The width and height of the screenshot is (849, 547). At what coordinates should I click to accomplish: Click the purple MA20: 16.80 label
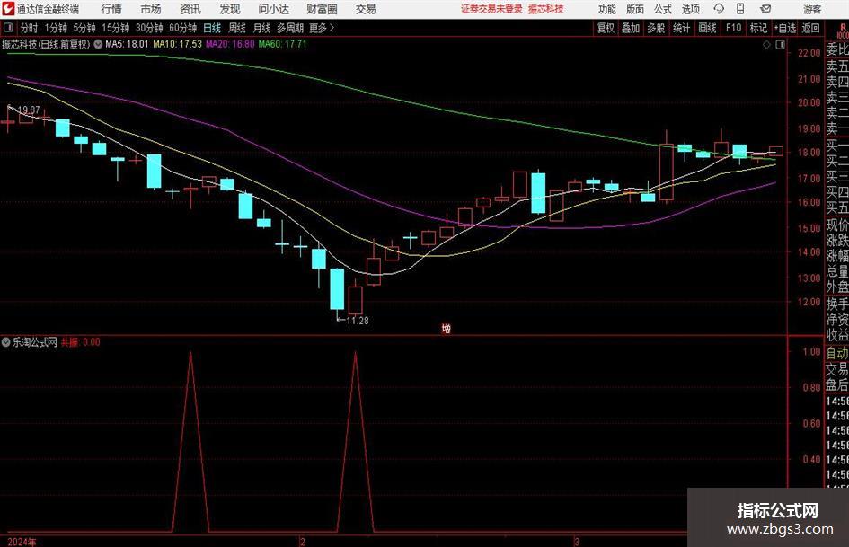tap(230, 44)
